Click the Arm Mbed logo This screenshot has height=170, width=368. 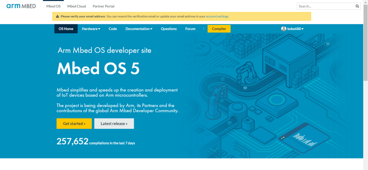(21, 6)
